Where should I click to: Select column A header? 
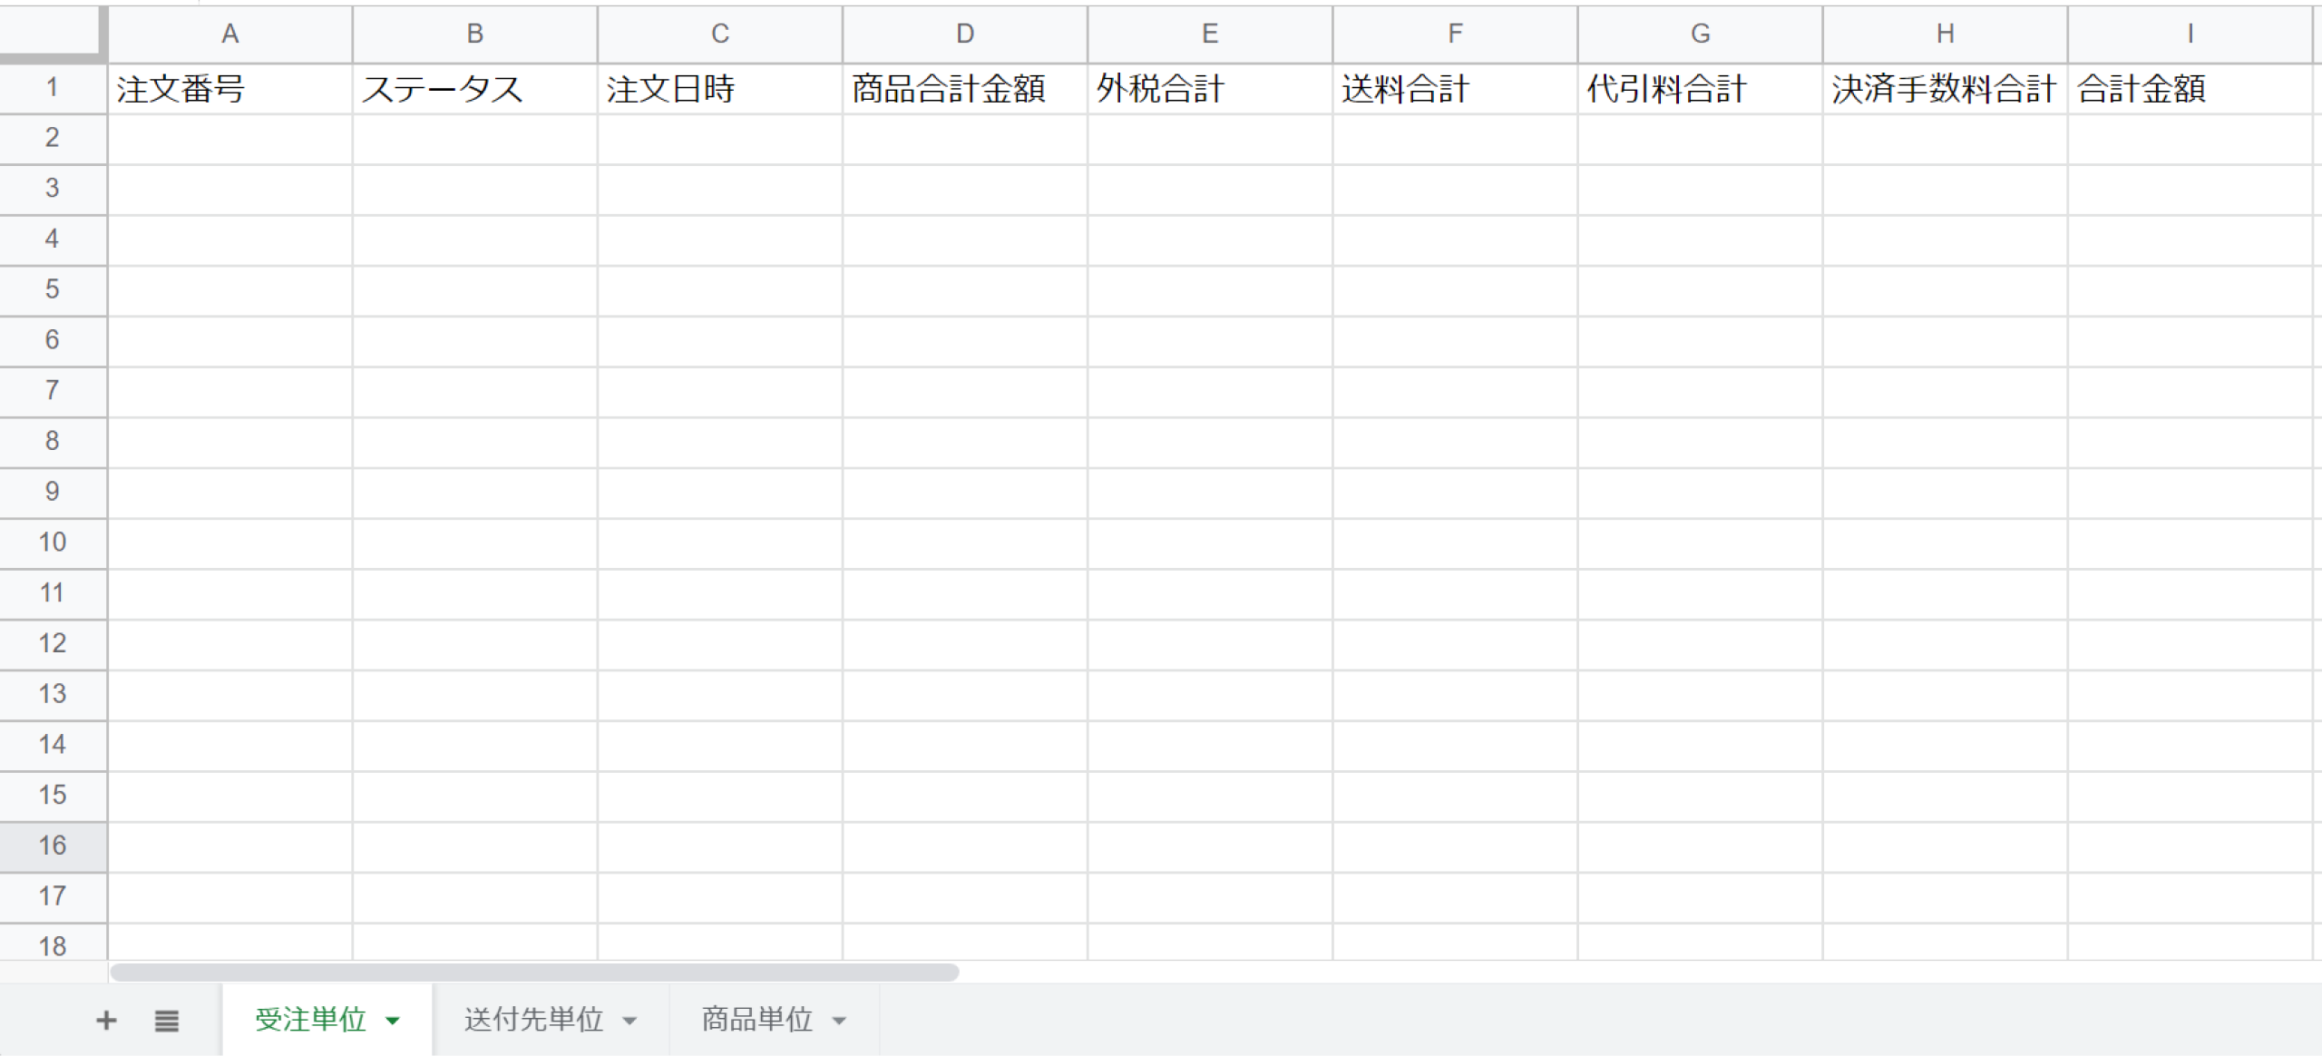tap(230, 34)
